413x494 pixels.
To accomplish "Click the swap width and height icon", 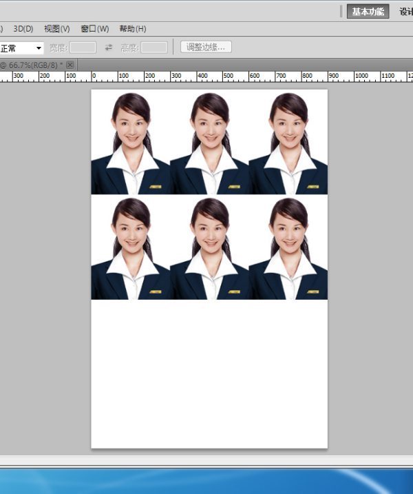I will pyautogui.click(x=108, y=48).
